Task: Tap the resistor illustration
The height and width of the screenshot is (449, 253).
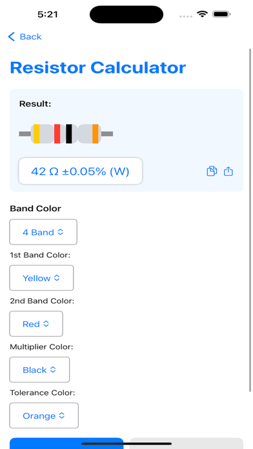Action: click(66, 134)
